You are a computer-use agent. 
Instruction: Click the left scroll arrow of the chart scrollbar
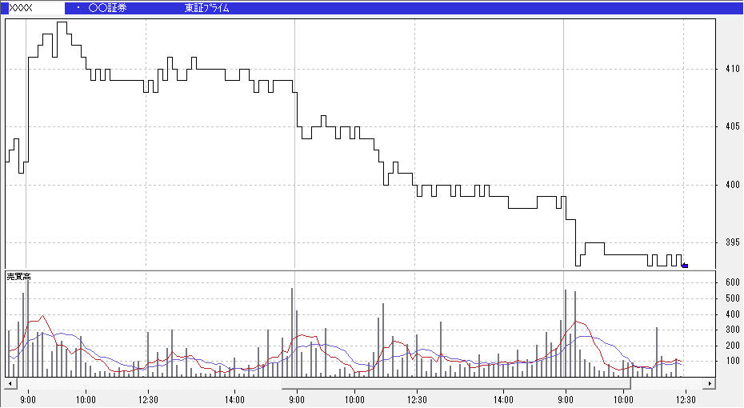tap(10, 383)
